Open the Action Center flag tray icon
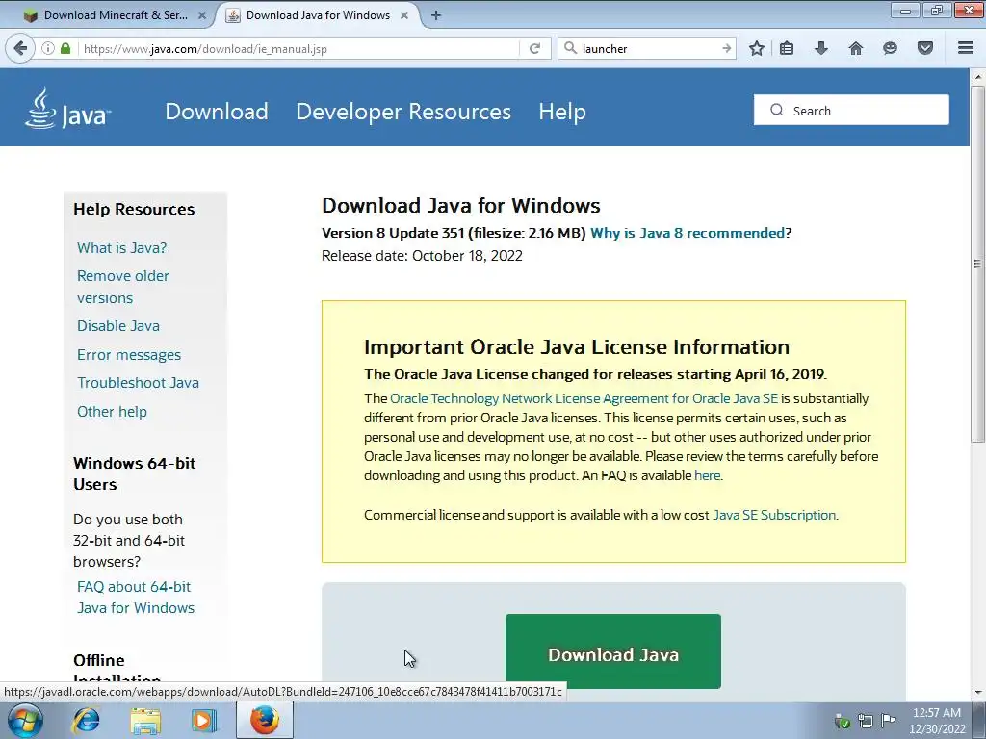This screenshot has height=739, width=986. coord(888,720)
